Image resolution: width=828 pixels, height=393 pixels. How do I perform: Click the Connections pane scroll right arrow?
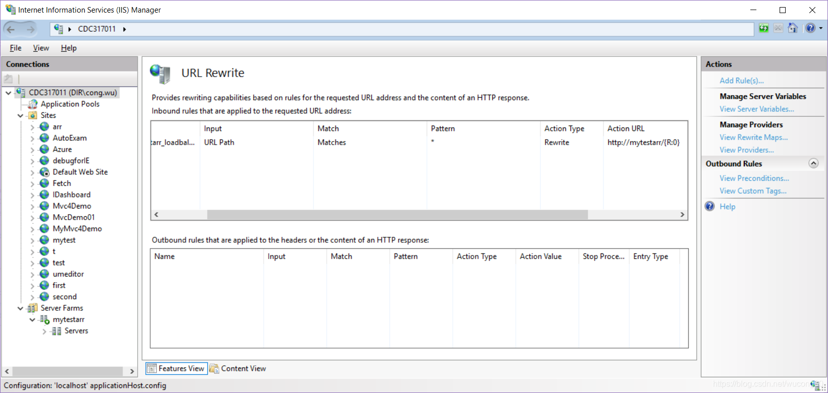coord(132,371)
